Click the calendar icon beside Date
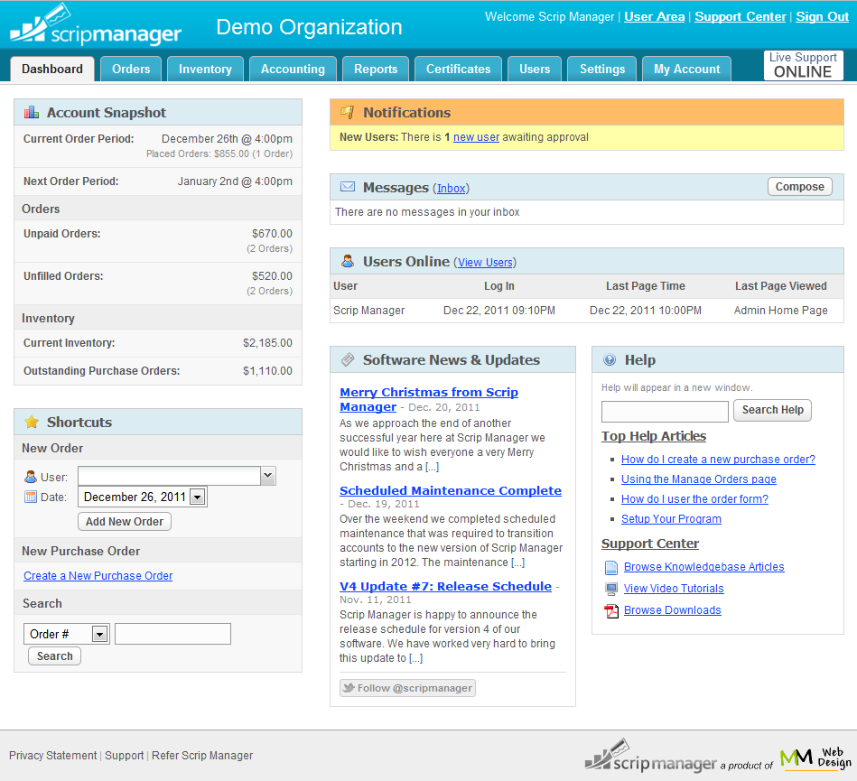This screenshot has width=857, height=781. pyautogui.click(x=31, y=497)
